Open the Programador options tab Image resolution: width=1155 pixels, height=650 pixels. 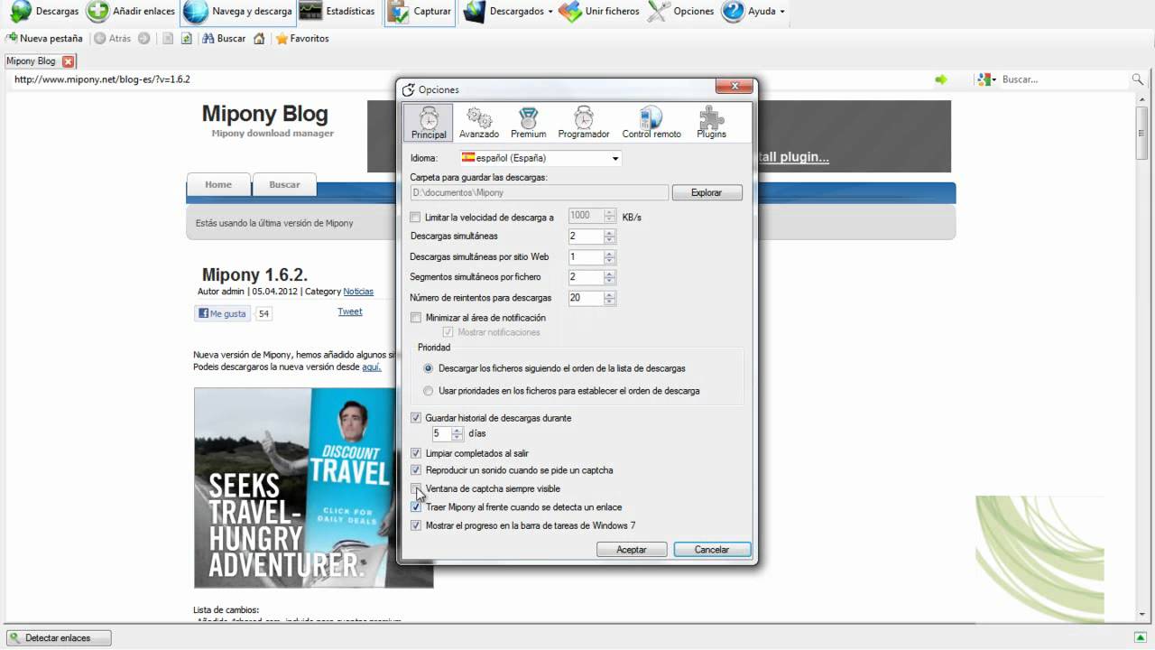pyautogui.click(x=584, y=123)
